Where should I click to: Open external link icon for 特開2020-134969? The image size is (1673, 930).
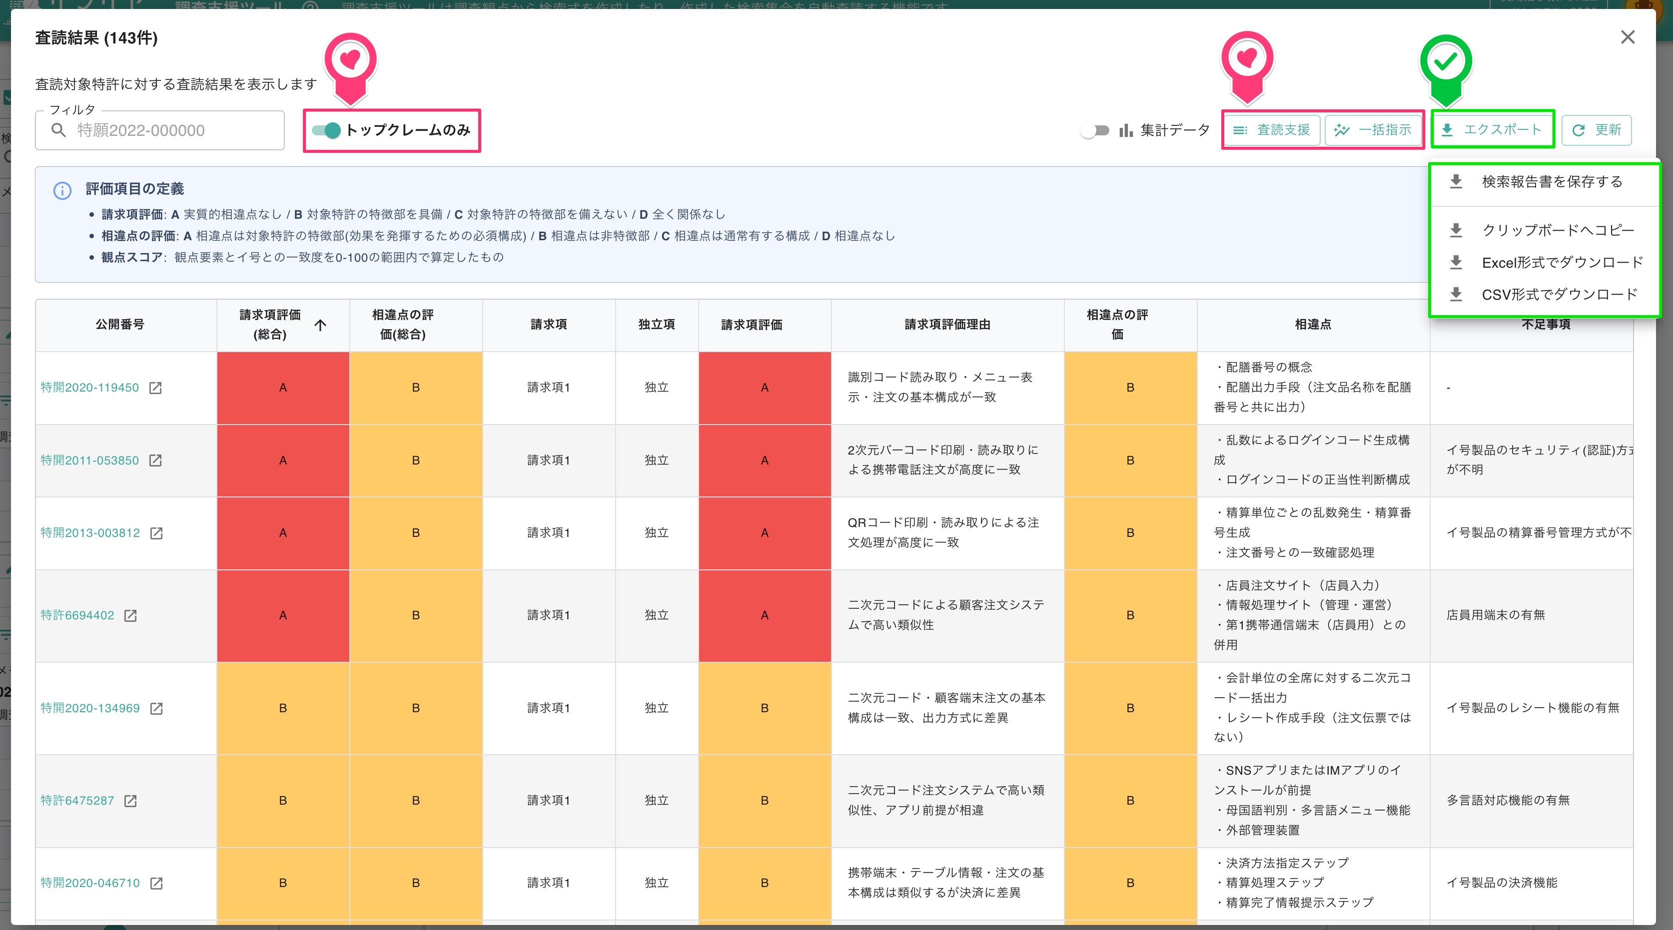point(156,708)
